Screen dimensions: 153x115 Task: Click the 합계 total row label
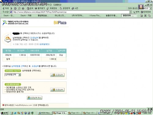point(8,59)
